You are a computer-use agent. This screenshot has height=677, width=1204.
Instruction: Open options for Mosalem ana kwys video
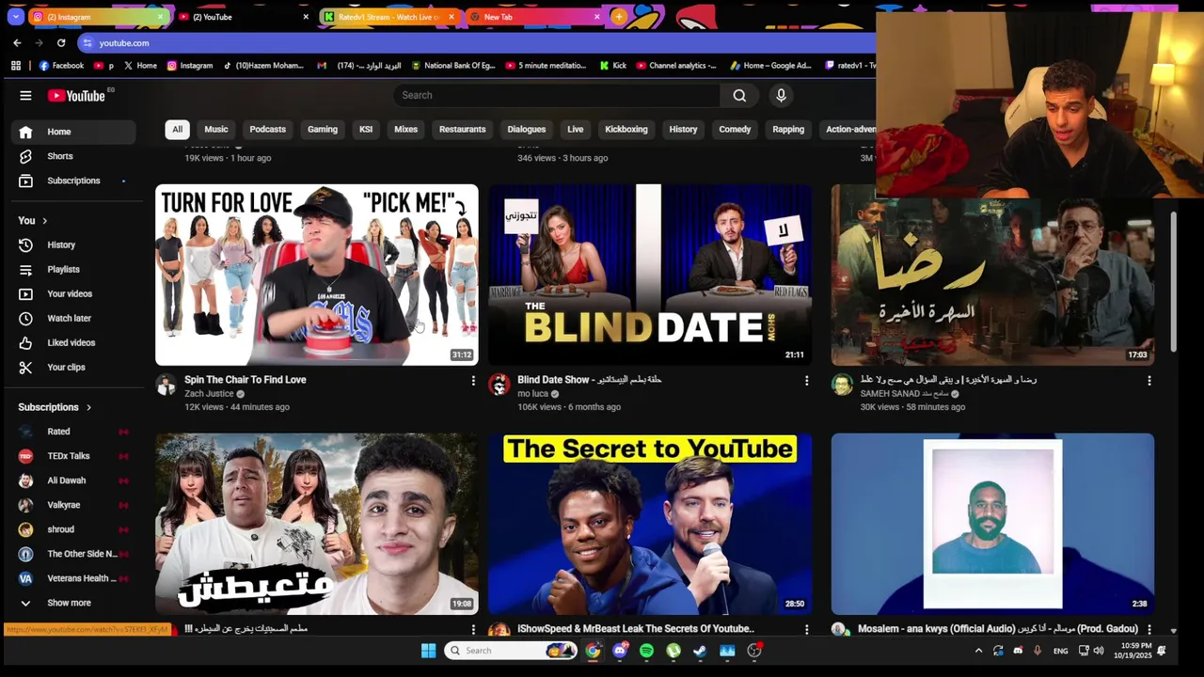coord(1149,629)
